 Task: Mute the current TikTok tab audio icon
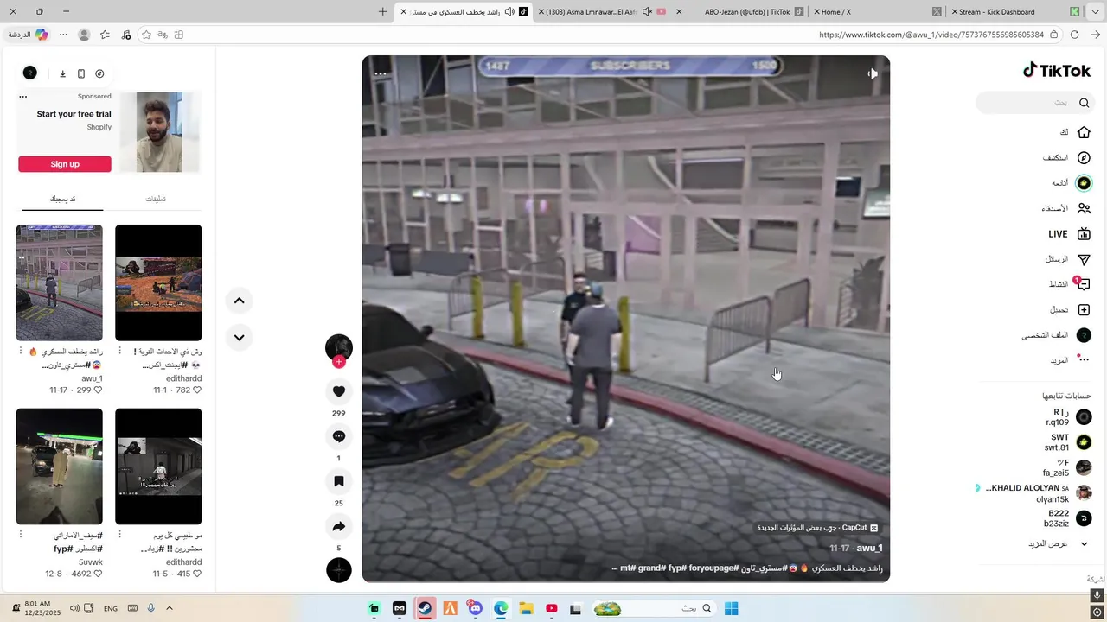[x=509, y=12]
